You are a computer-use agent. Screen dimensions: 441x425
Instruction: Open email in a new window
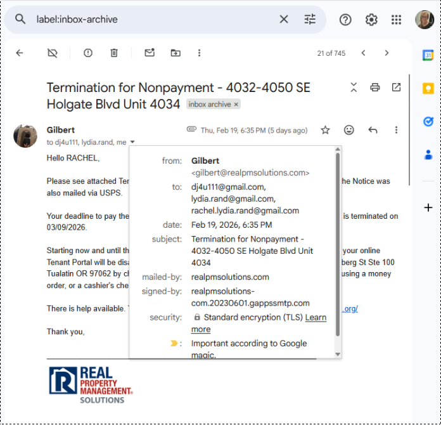[396, 88]
